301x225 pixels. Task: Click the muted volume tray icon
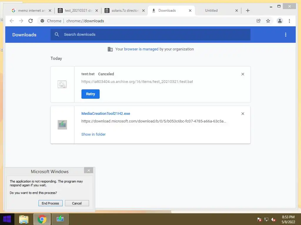(273, 219)
